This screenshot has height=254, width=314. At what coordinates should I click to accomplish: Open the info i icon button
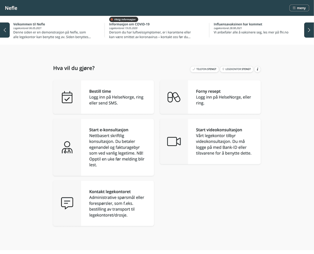pos(257,69)
